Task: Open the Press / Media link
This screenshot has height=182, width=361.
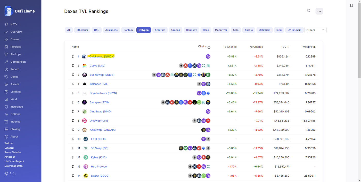Action: pyautogui.click(x=12, y=152)
